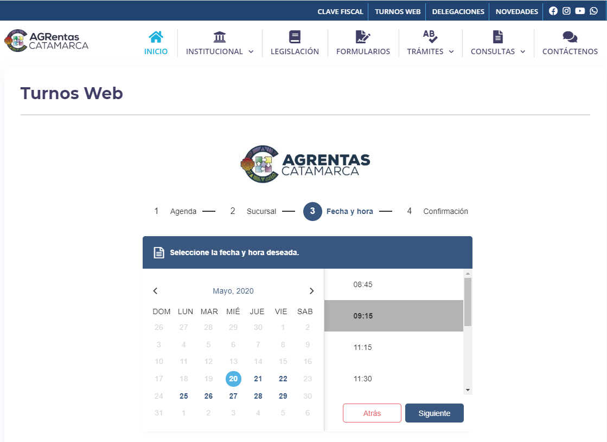Viewport: 607px width, 442px height.
Task: Expand the Trámites dropdown chevron
Action: click(x=451, y=51)
